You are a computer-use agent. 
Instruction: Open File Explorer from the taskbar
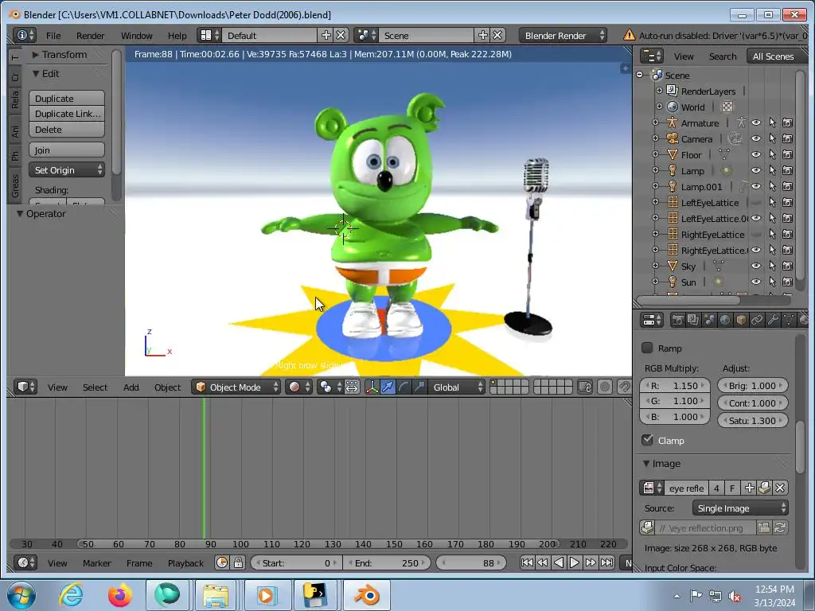[x=216, y=595]
